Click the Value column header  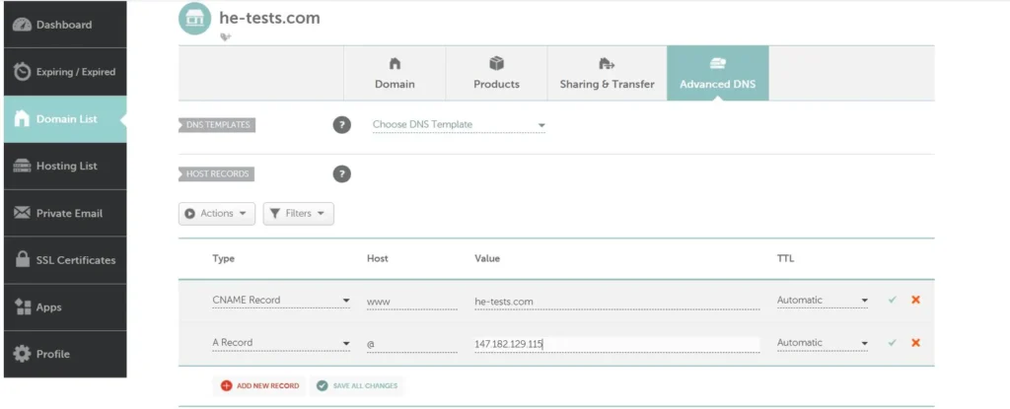tap(487, 259)
